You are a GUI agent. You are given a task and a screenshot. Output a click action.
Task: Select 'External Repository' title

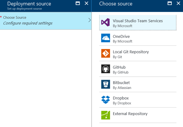coord(130,114)
